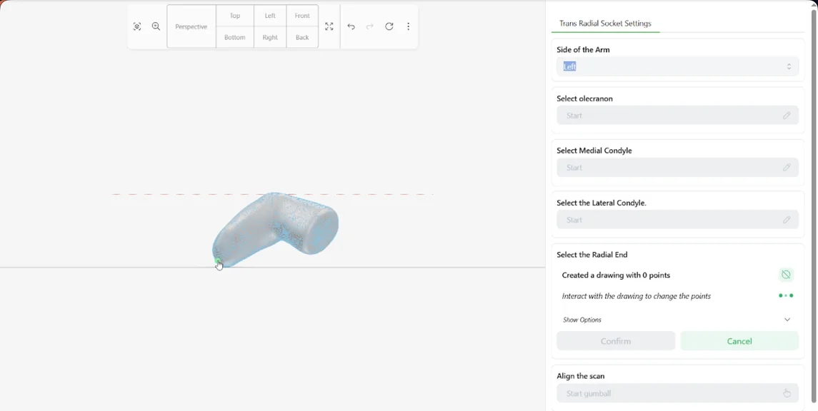
Task: Switch to Right view
Action: click(x=270, y=38)
